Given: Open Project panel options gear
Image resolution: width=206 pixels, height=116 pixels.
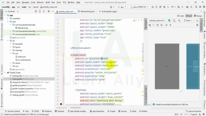Looking at the screenshot, I should [49, 12].
